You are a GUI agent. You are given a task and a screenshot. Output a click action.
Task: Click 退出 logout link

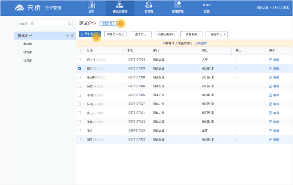pos(286,8)
